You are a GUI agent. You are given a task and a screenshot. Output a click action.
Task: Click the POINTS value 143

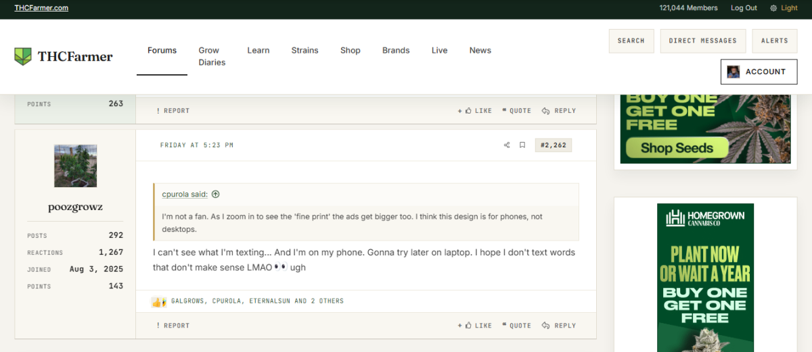(x=116, y=286)
